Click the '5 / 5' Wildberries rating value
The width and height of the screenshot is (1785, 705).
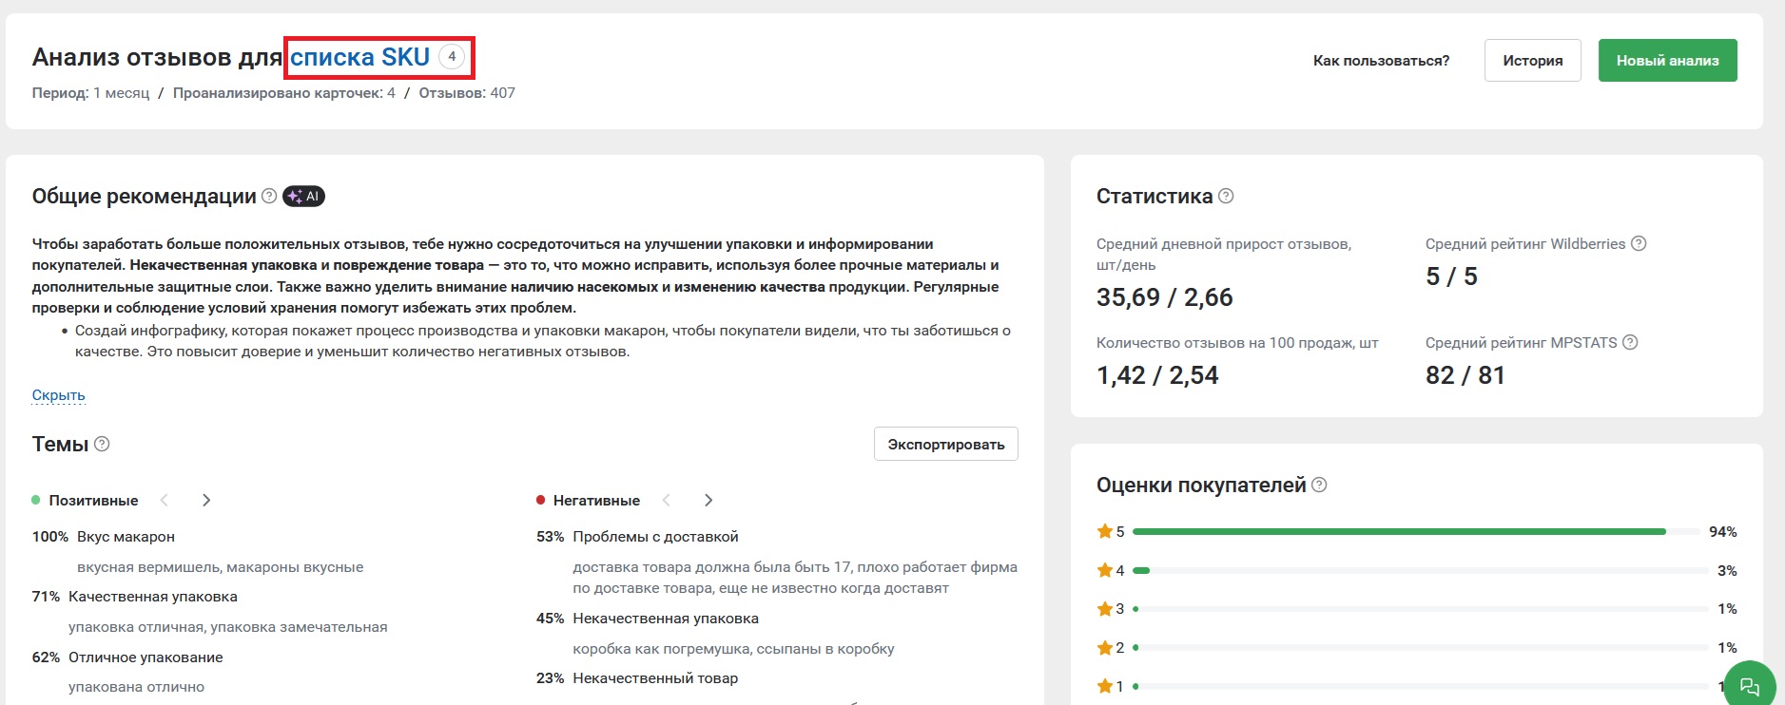1451,276
